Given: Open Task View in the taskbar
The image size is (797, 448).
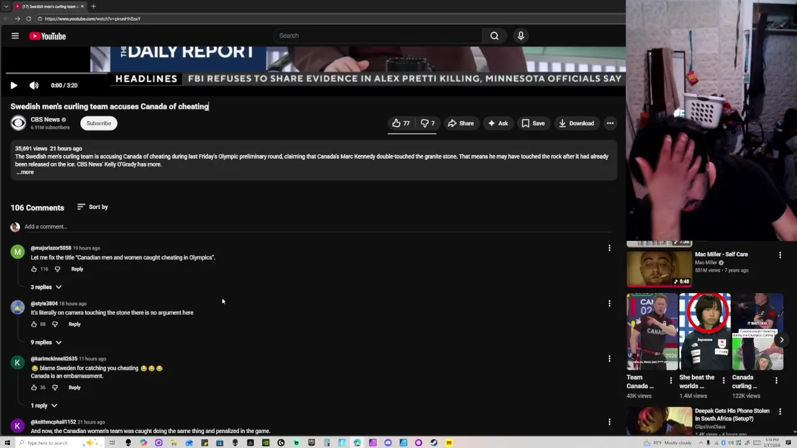Looking at the screenshot, I should (x=112, y=443).
